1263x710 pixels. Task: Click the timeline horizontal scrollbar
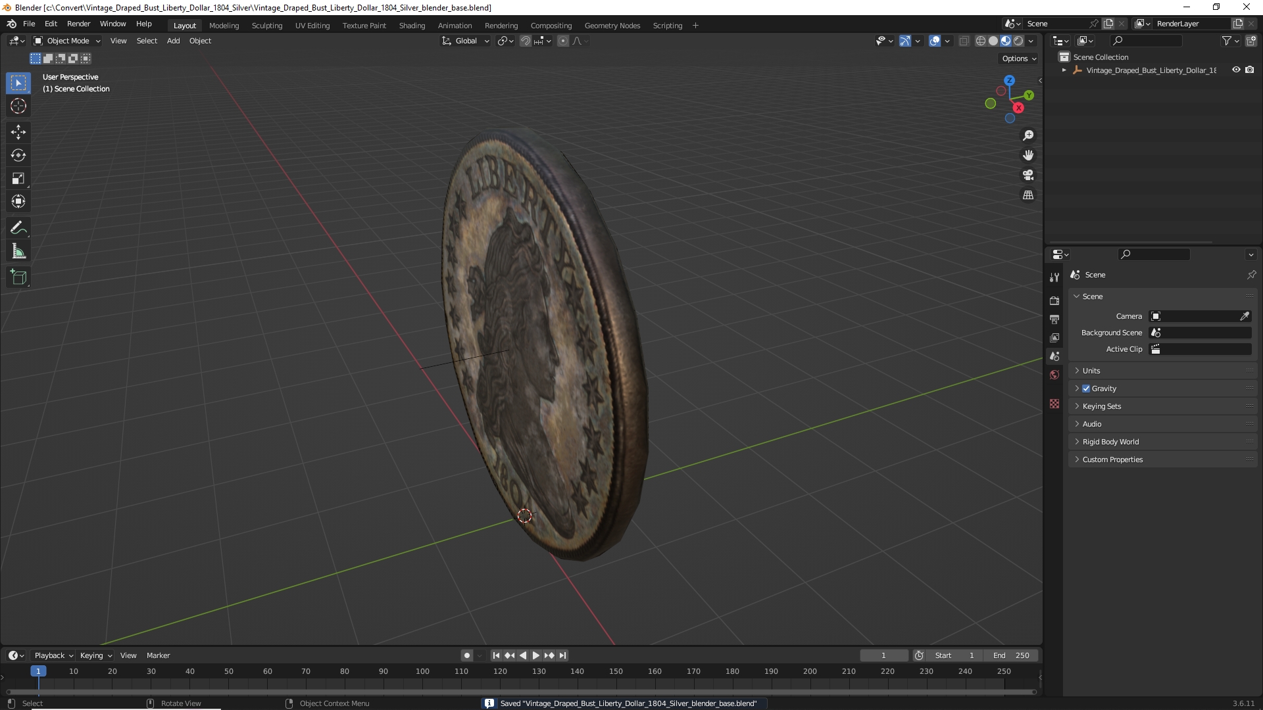point(521,692)
